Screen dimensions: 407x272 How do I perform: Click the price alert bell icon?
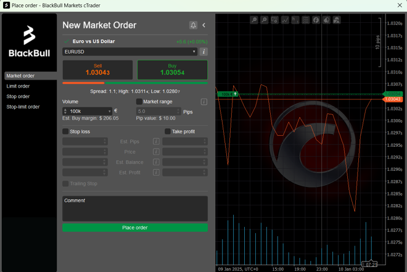coord(193,25)
